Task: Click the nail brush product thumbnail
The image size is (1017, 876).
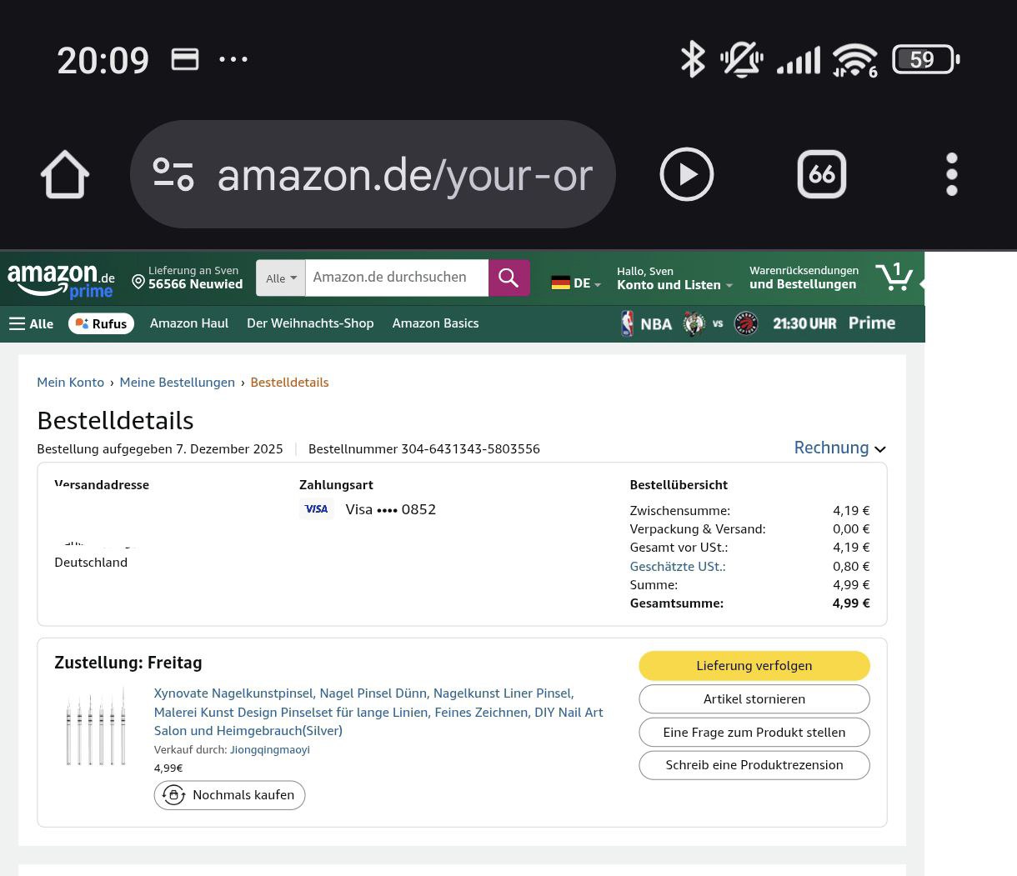Action: click(96, 727)
